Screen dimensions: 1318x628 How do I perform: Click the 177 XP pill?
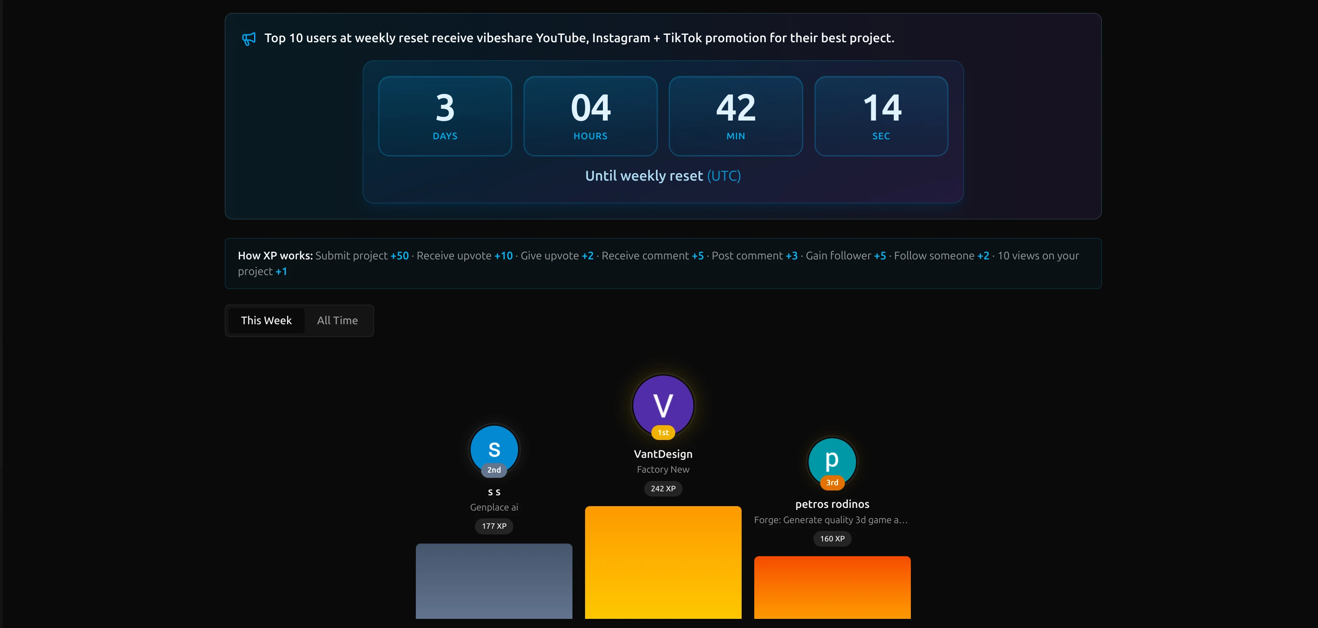coord(494,526)
